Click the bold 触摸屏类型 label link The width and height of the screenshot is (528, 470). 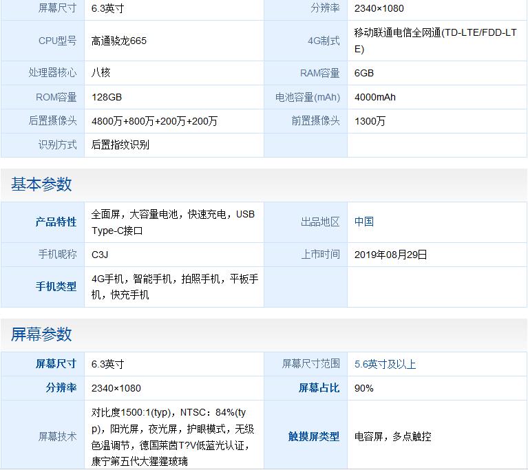[313, 436]
